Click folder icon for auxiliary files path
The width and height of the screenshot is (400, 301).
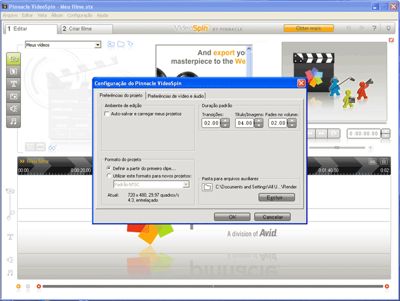pyautogui.click(x=207, y=187)
